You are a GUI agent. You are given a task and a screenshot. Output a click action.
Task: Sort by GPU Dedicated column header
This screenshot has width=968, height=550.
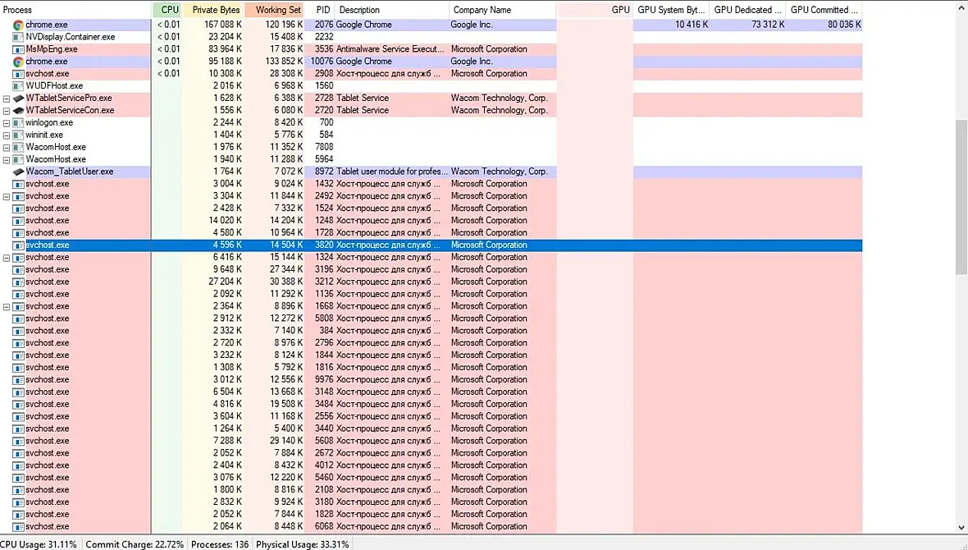(x=747, y=10)
